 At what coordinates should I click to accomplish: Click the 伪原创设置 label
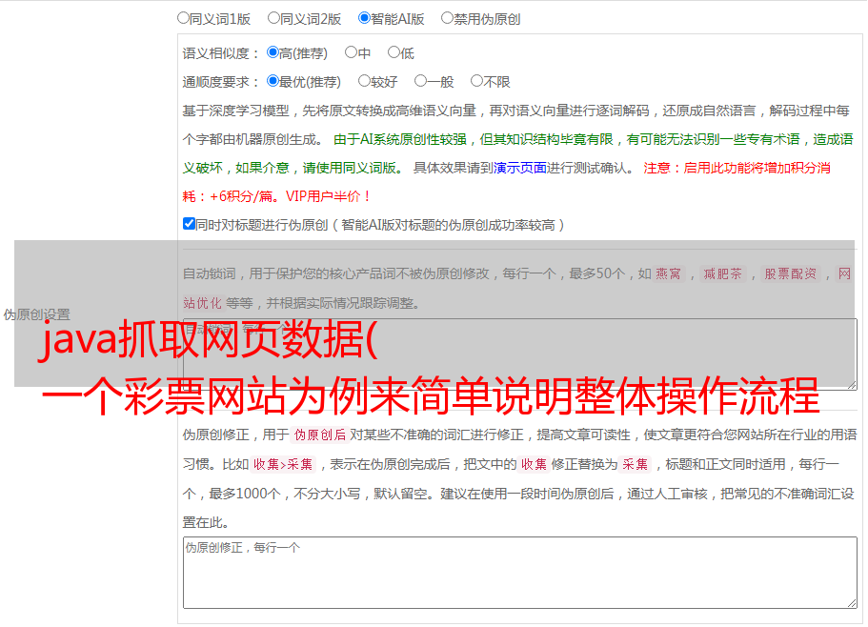tap(36, 314)
